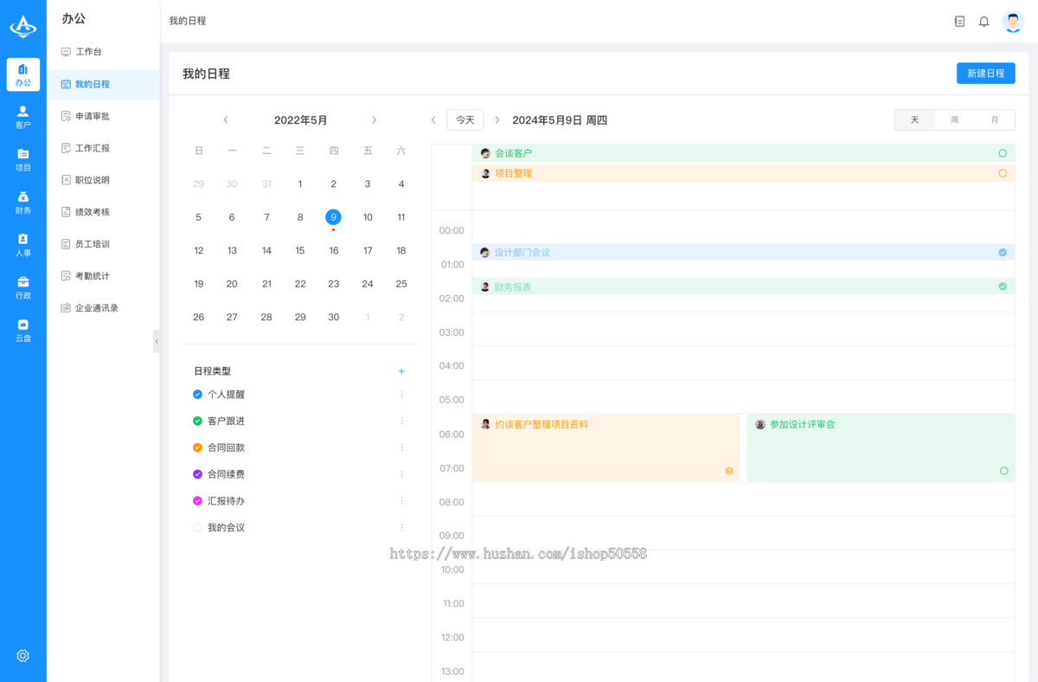The height and width of the screenshot is (682, 1038).
Task: Open more options for 合同续费
Action: pyautogui.click(x=401, y=474)
